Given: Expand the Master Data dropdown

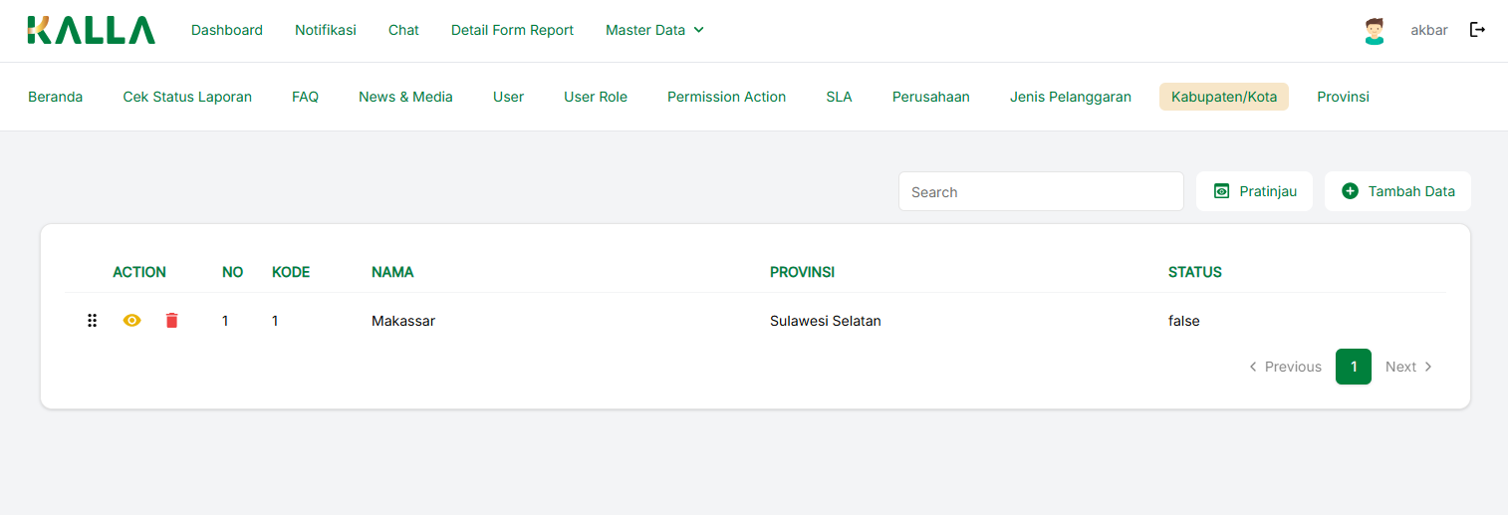Looking at the screenshot, I should 654,30.
